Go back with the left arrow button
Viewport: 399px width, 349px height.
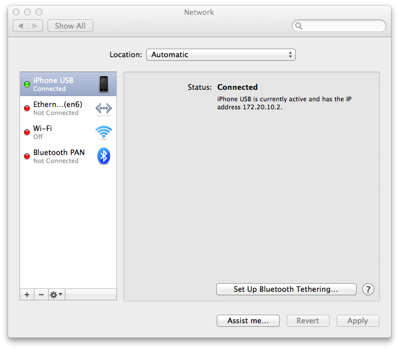click(x=21, y=26)
